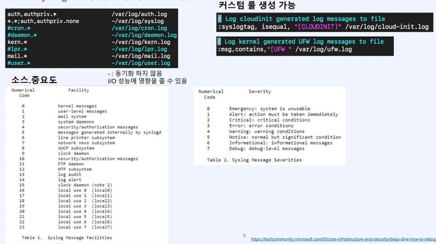Click the 'system daemons' facility row
Viewport: 436px width, 244px height.
click(76, 122)
